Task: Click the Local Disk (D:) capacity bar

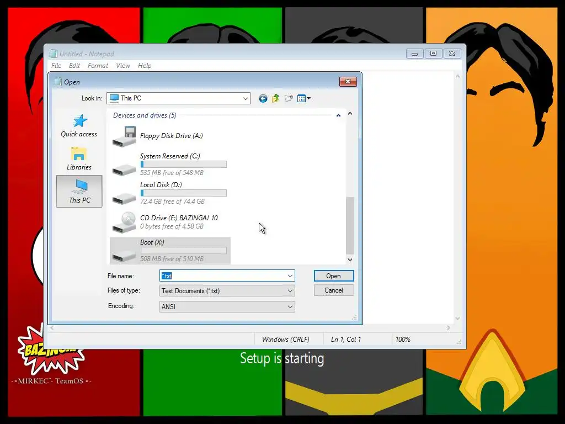Action: tap(184, 193)
